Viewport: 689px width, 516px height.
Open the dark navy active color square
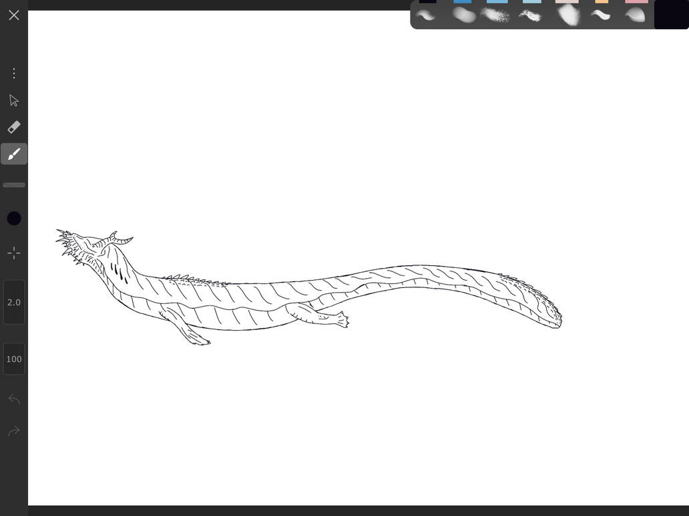[x=672, y=15]
